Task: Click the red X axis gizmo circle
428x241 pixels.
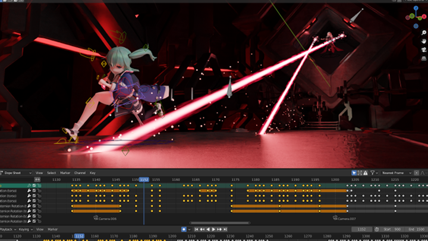Action: pyautogui.click(x=424, y=17)
